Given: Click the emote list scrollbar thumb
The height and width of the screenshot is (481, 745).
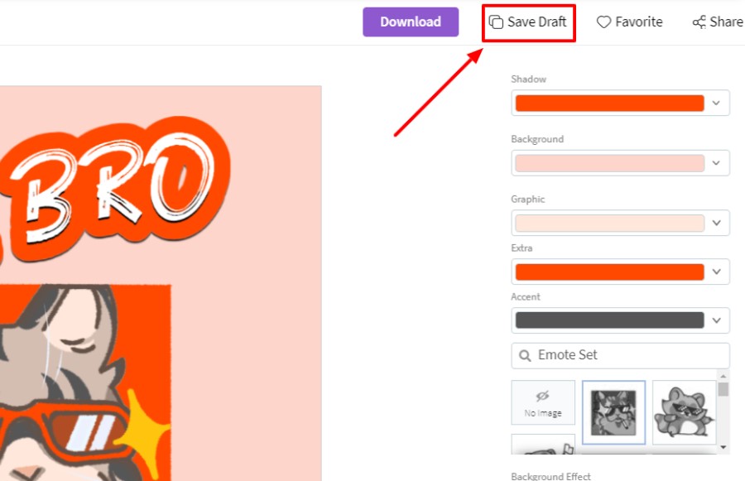Looking at the screenshot, I should point(723,389).
